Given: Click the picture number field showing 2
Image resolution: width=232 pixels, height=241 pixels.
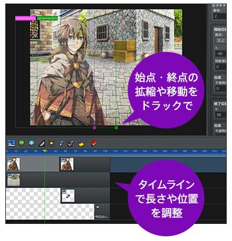Looking at the screenshot, I should (220, 16).
